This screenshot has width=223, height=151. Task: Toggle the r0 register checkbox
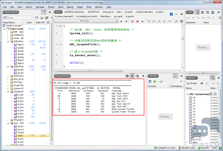pyautogui.click(x=190, y=98)
